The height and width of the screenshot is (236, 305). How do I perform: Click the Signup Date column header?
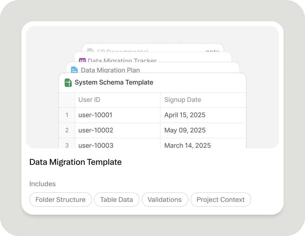183,100
